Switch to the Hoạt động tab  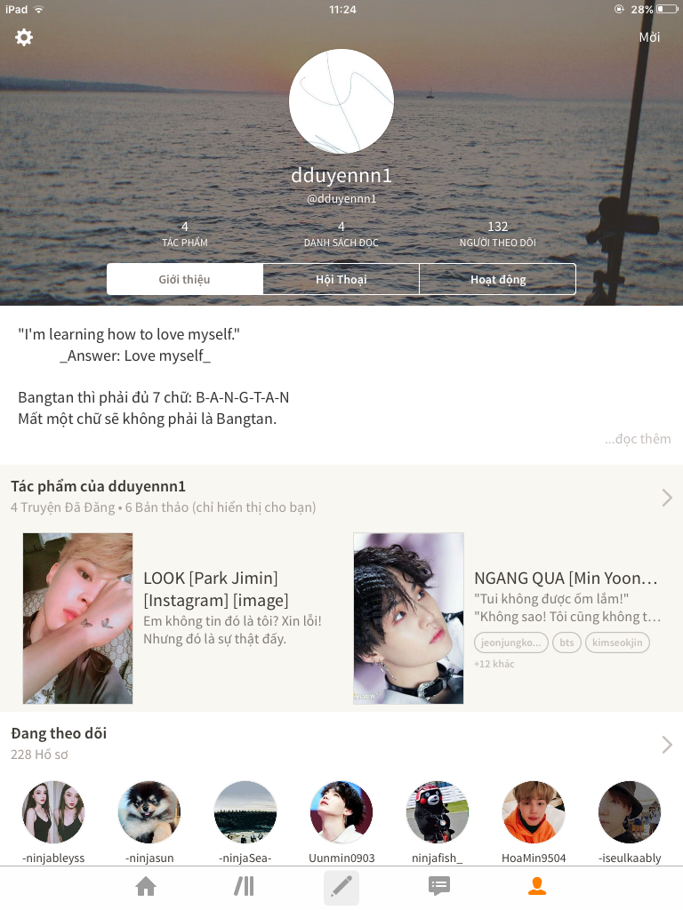pos(498,279)
